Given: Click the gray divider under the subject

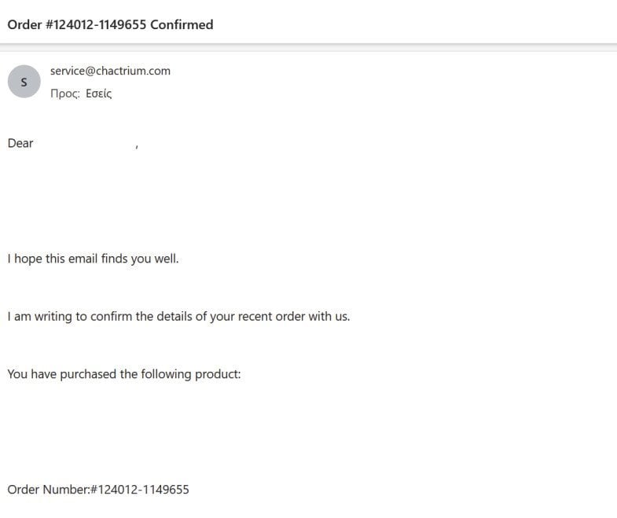Looking at the screenshot, I should 308,47.
